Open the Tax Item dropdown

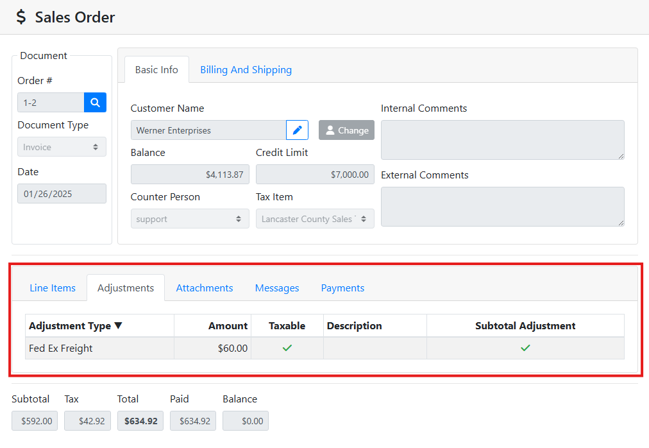coord(315,219)
